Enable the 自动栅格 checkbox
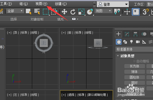The image size is (153, 100). coord(134,61)
